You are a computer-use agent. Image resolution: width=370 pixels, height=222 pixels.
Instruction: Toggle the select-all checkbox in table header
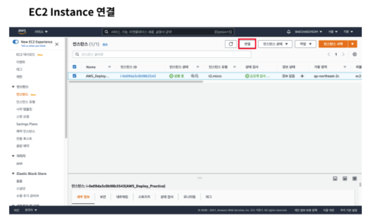pos(74,67)
